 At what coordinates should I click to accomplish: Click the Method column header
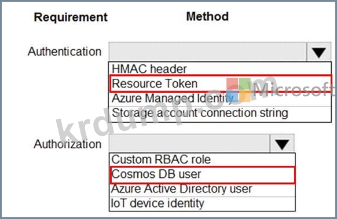point(207,17)
